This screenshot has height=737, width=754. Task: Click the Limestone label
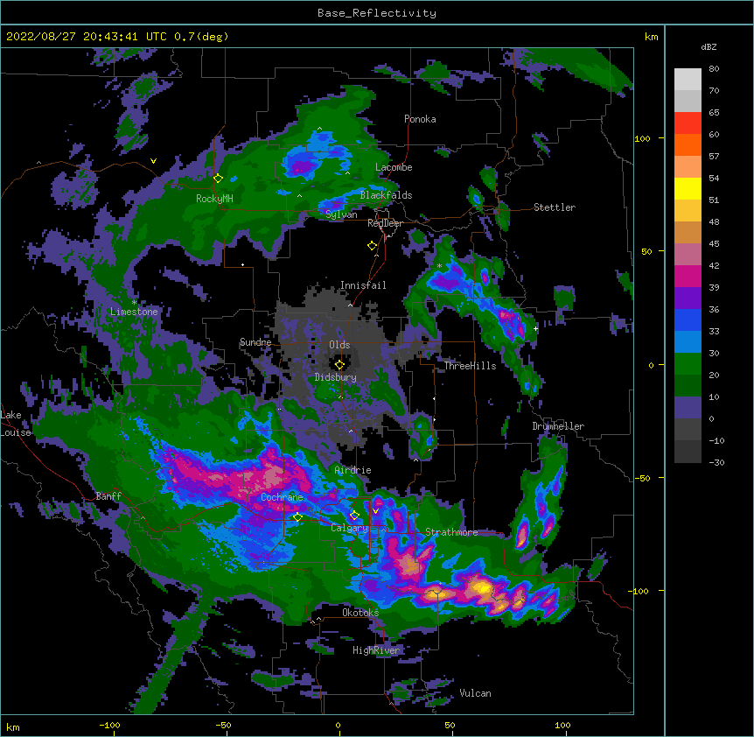pos(134,312)
